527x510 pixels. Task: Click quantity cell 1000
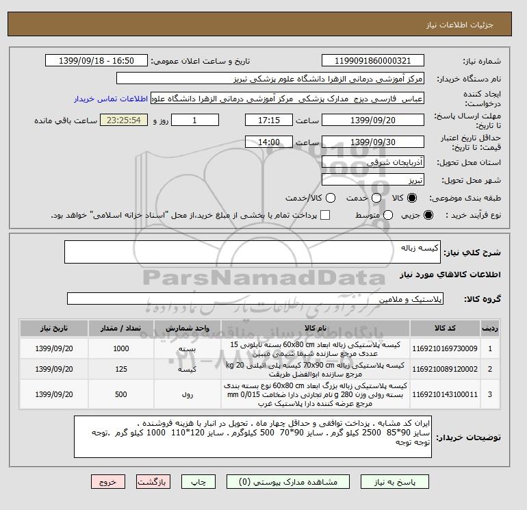tap(121, 349)
